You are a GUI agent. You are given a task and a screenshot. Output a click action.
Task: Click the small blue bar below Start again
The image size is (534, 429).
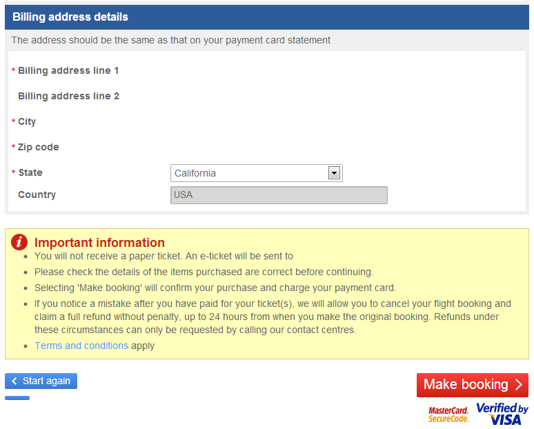pos(17,398)
